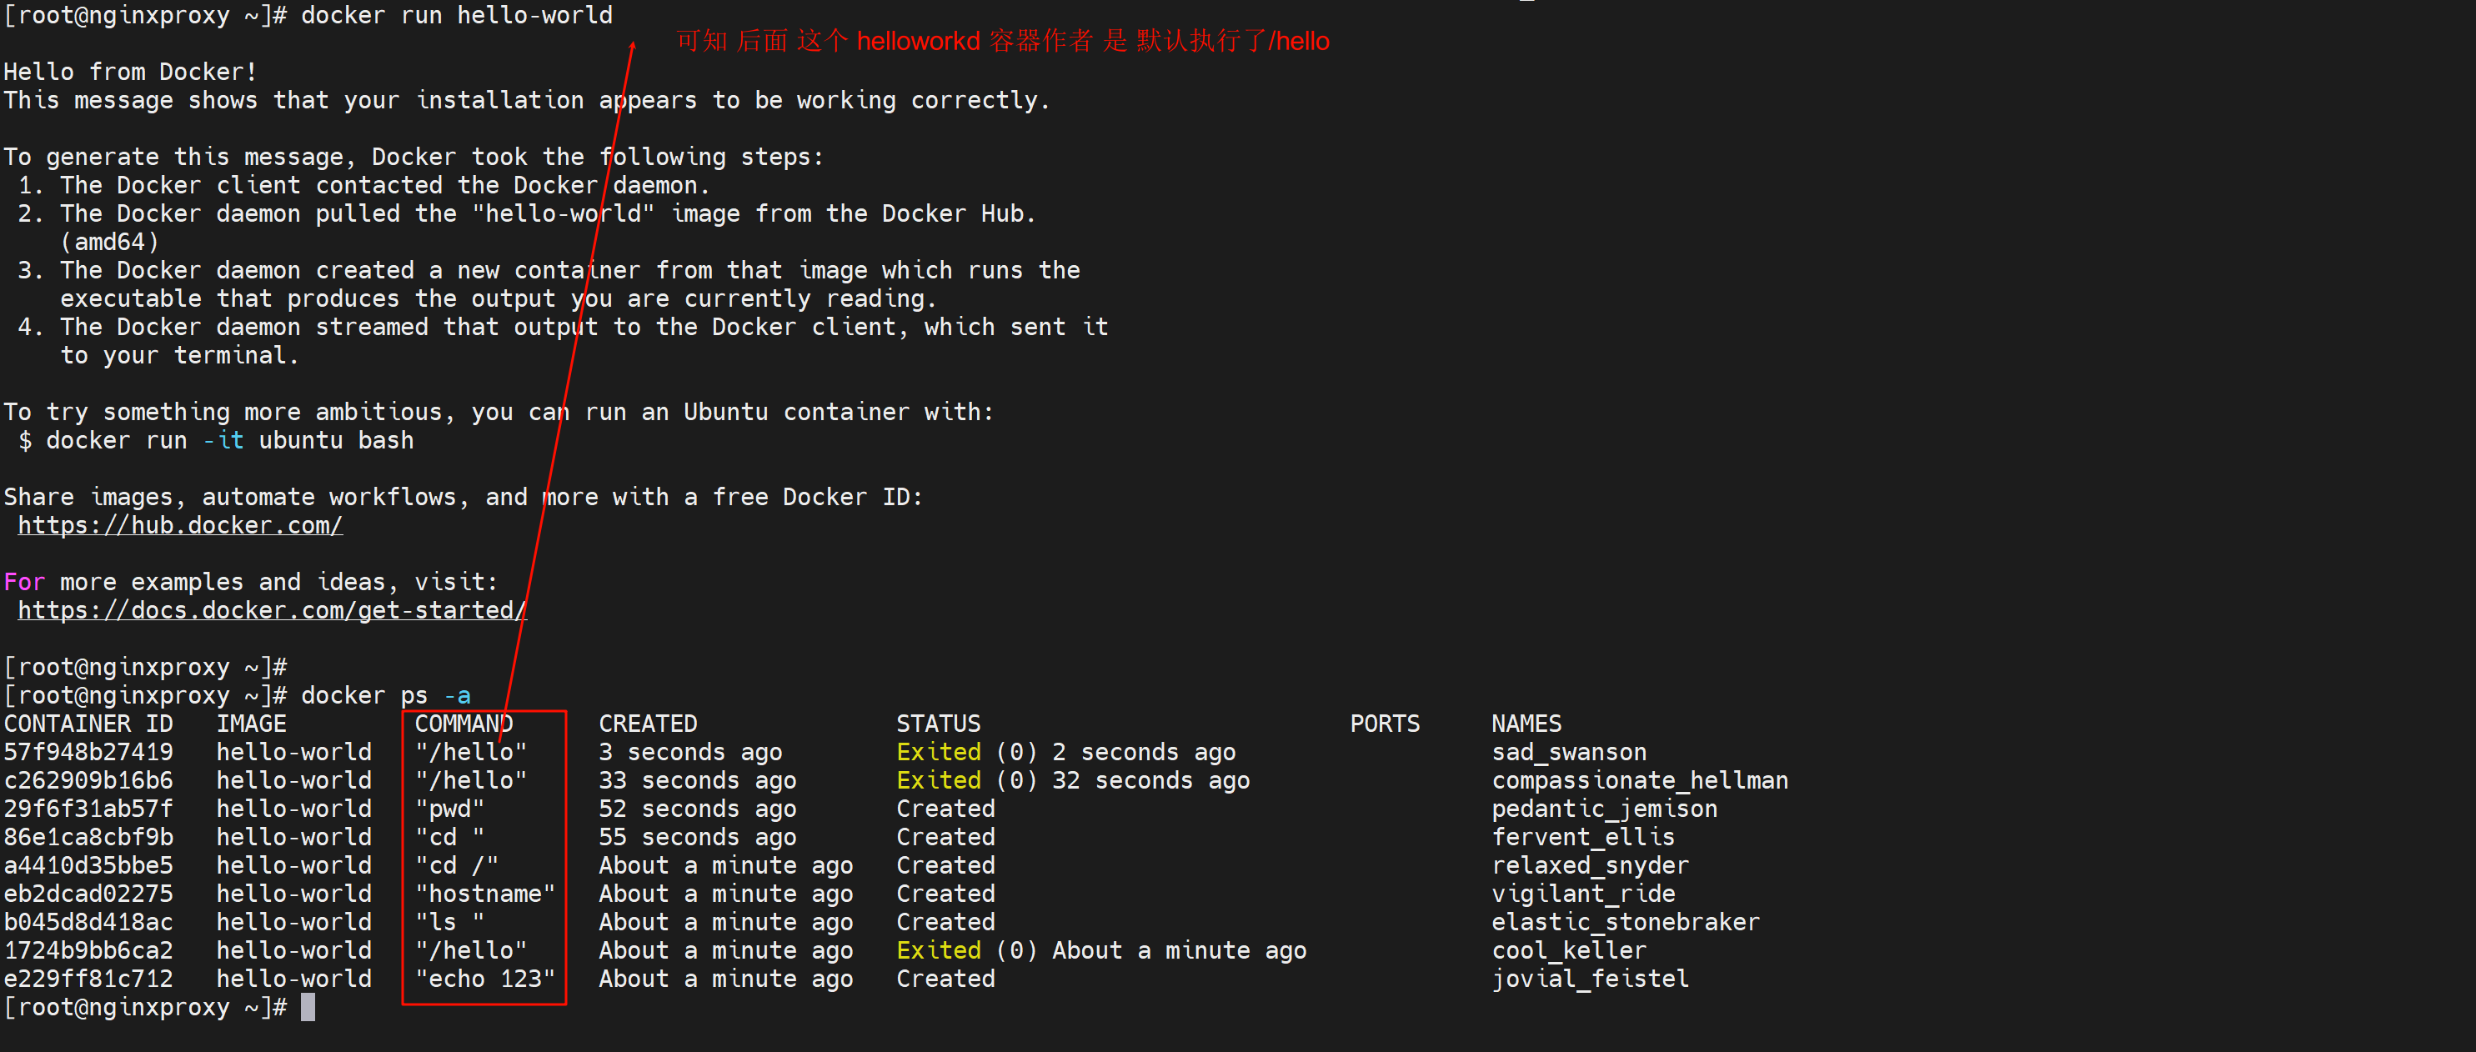Screen dimensions: 2476x1052
Task: Click the PORTS column header
Action: (1384, 724)
